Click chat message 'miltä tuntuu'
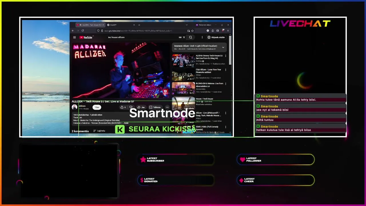366x206 pixels. pos(265,120)
